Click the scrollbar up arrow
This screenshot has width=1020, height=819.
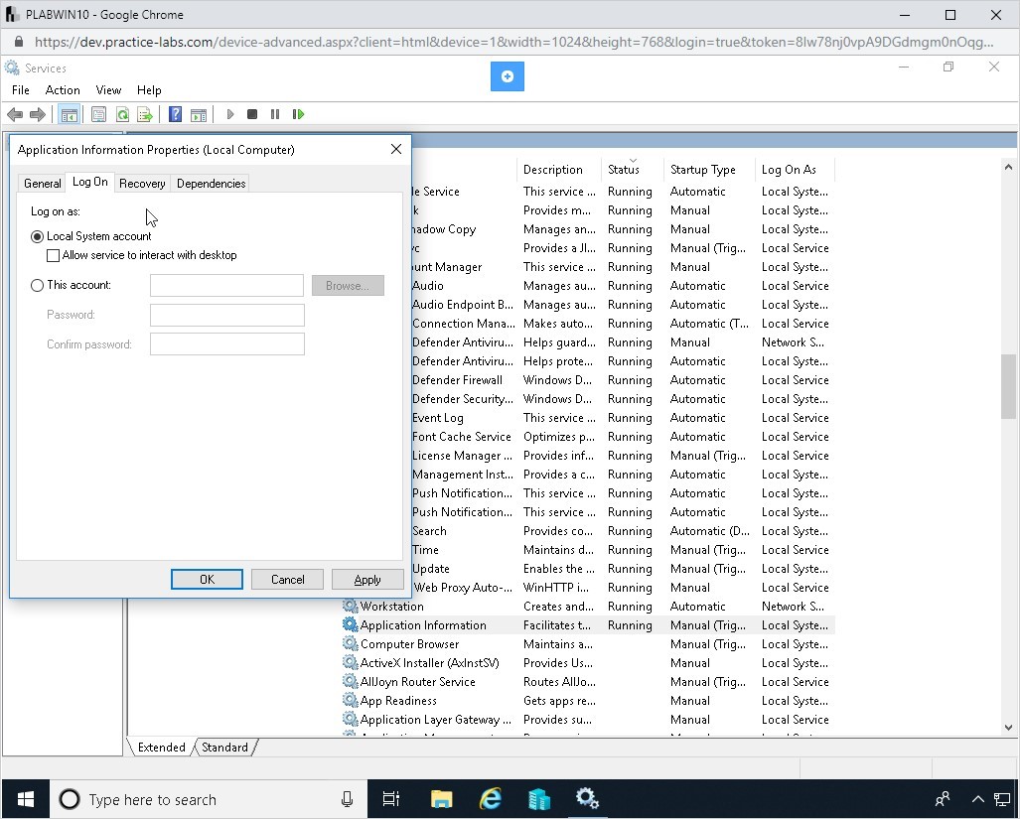[1008, 167]
